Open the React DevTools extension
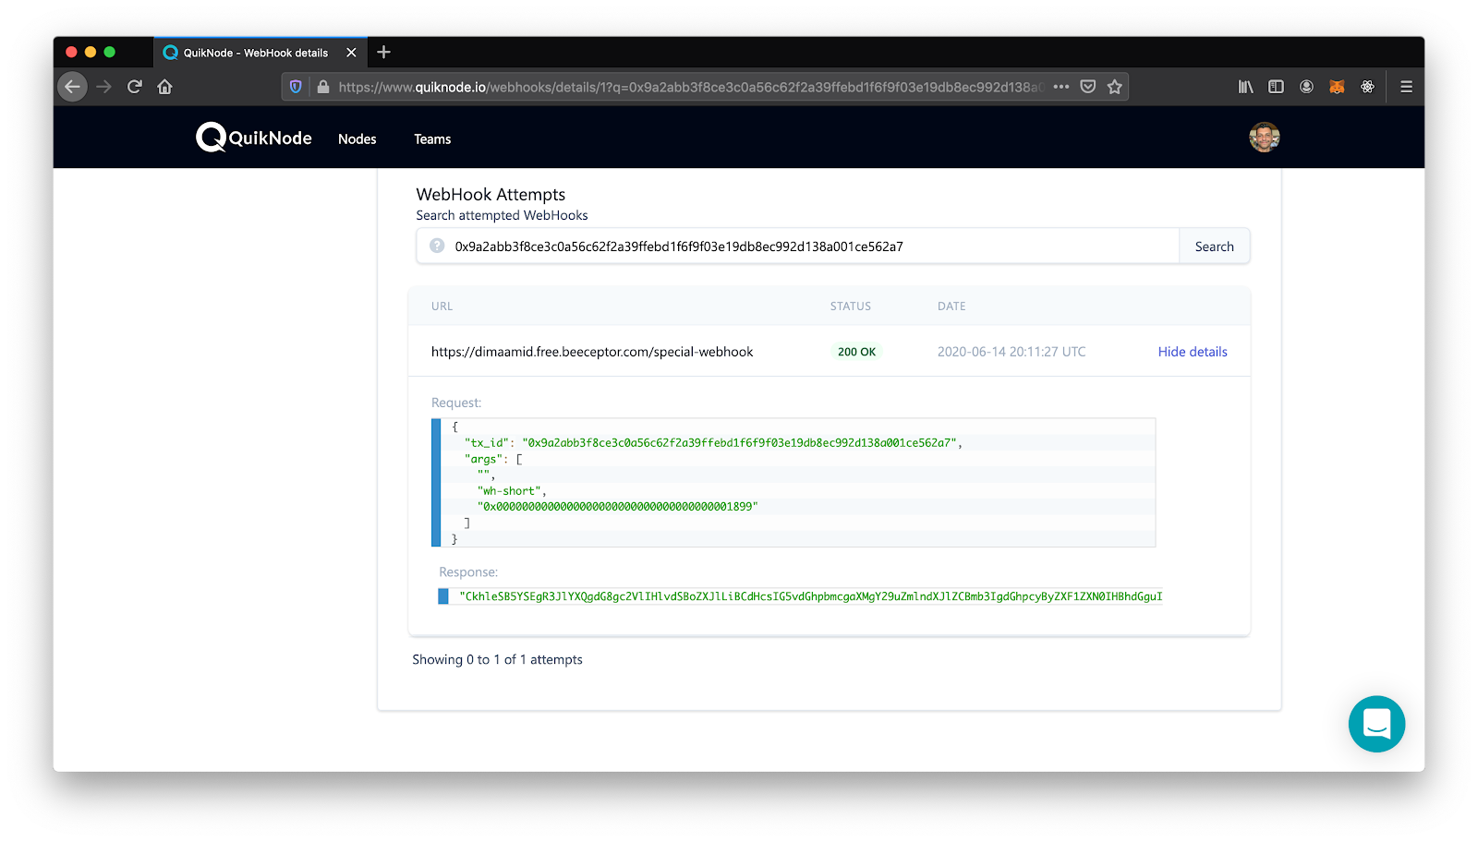1478x842 pixels. [x=1367, y=87]
